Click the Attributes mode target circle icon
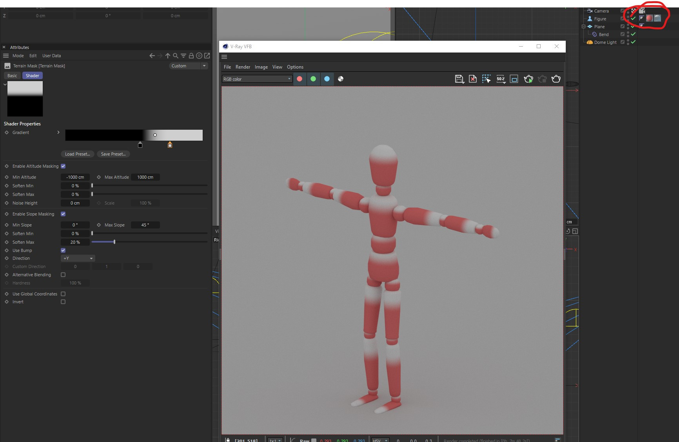The height and width of the screenshot is (442, 679). pyautogui.click(x=199, y=56)
